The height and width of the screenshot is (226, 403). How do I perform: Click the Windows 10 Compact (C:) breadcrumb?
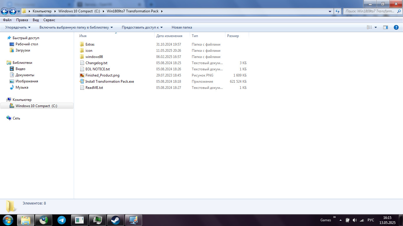[x=79, y=11]
